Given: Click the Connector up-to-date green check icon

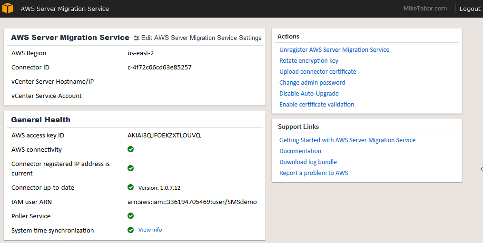Looking at the screenshot, I should 130,187.
